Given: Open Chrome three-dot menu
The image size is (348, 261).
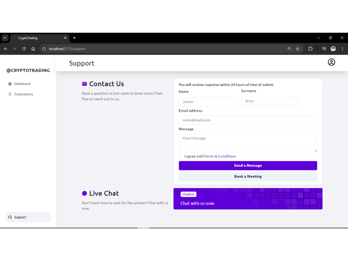Looking at the screenshot, I should tap(342, 49).
